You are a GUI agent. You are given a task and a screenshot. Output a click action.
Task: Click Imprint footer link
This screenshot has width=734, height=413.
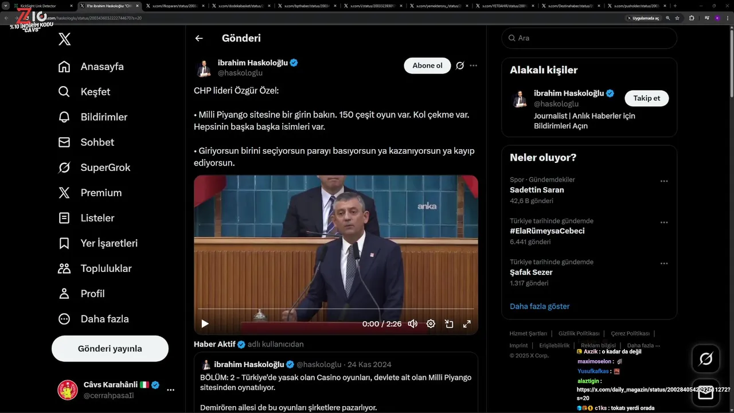point(518,345)
